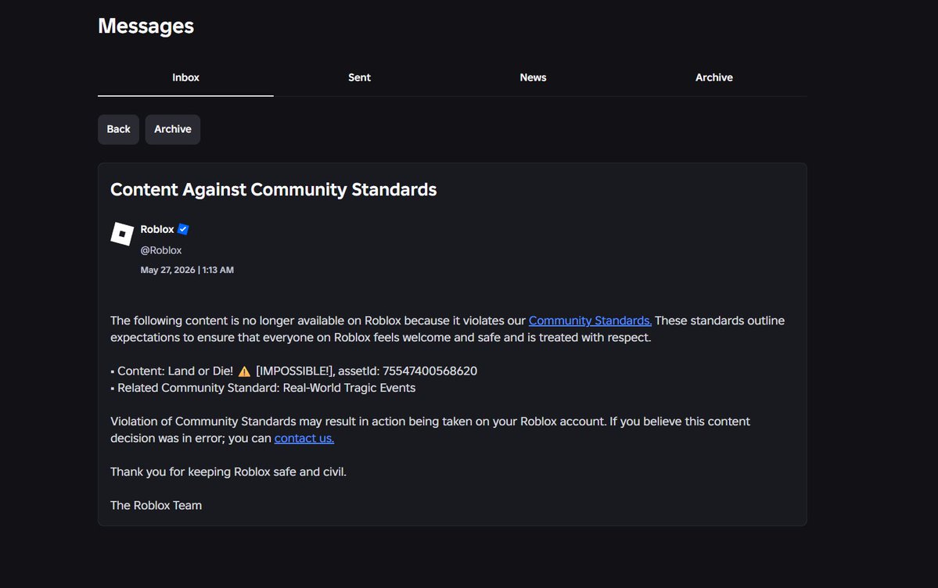Open the Archive tab
The width and height of the screenshot is (938, 588).
point(713,77)
